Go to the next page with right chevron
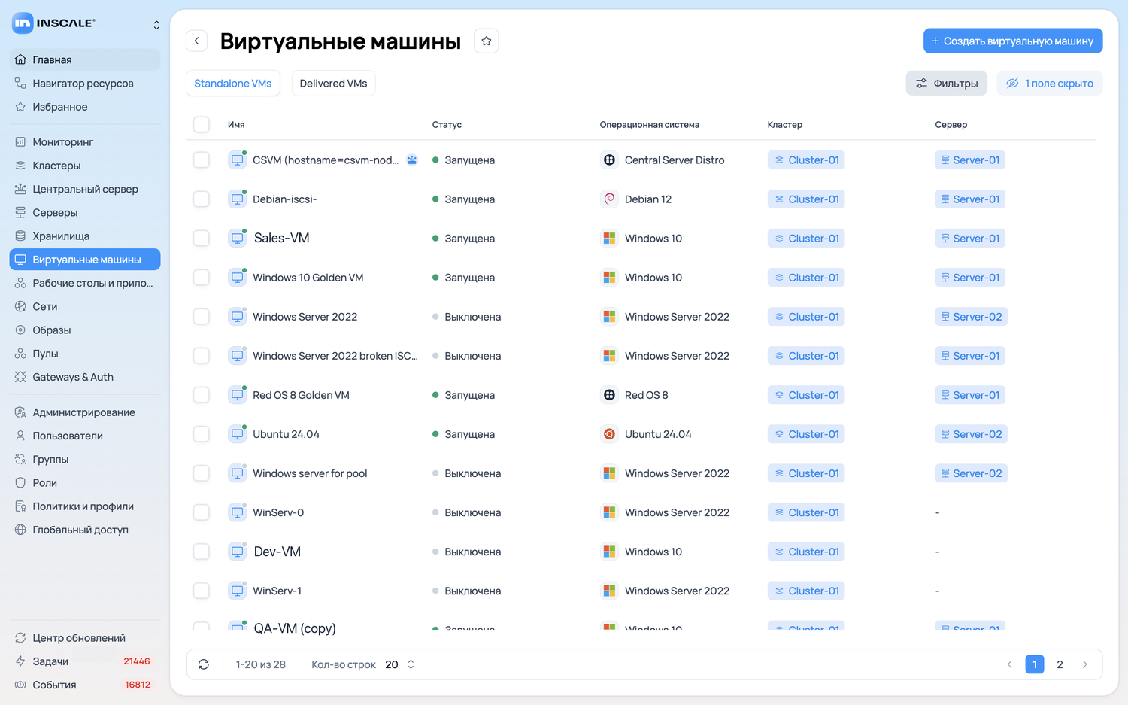This screenshot has height=705, width=1128. pyautogui.click(x=1084, y=664)
